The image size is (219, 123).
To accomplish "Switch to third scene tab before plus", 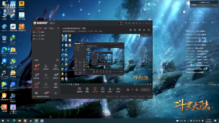I will [51, 28].
